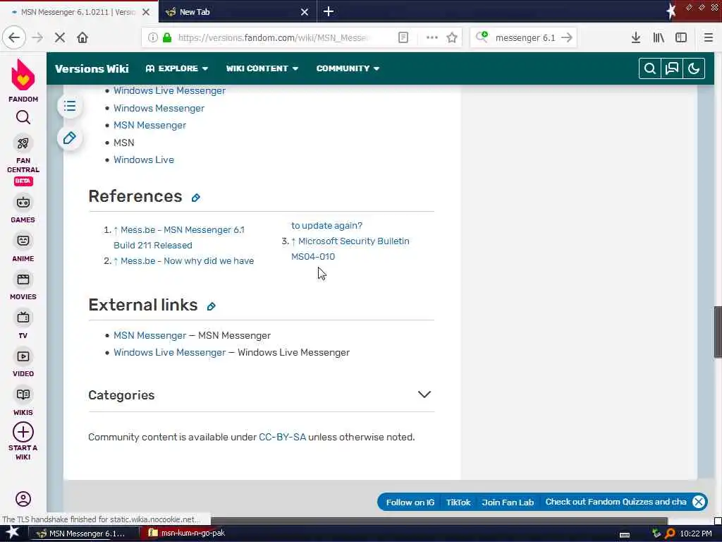Go back to the previous page

14,37
